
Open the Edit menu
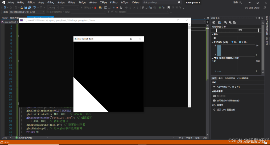pos(21,2)
